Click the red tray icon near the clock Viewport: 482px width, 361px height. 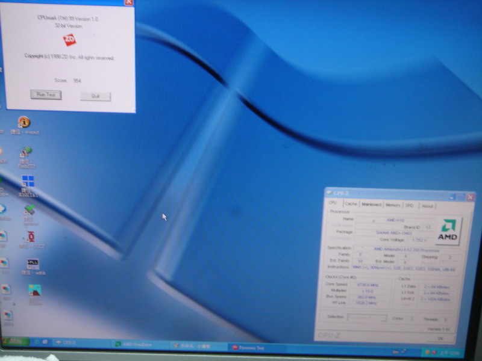click(x=434, y=353)
